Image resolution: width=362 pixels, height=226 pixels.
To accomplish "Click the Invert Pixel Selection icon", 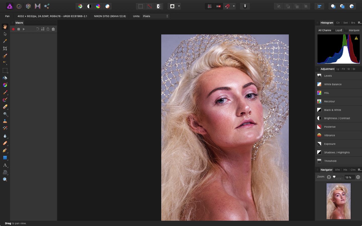I will (x=159, y=6).
